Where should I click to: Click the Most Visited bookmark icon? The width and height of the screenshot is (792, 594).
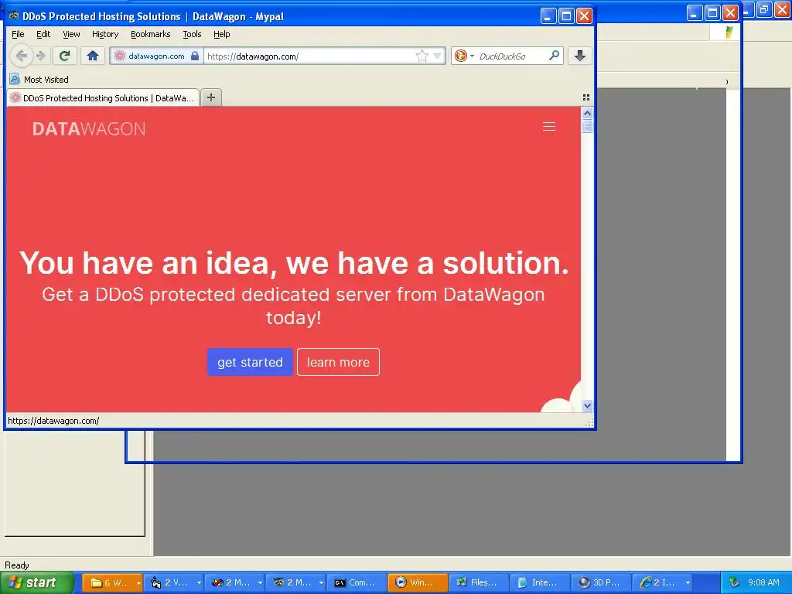coord(15,80)
